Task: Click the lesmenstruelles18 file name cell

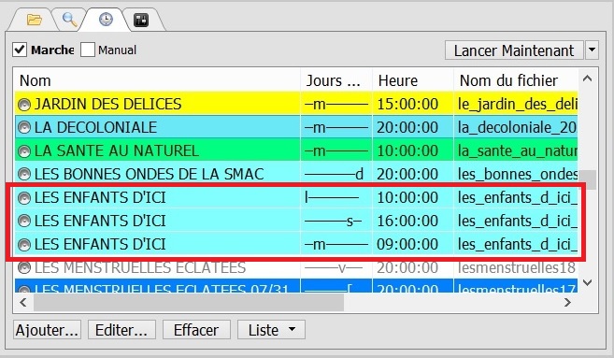Action: [x=517, y=267]
